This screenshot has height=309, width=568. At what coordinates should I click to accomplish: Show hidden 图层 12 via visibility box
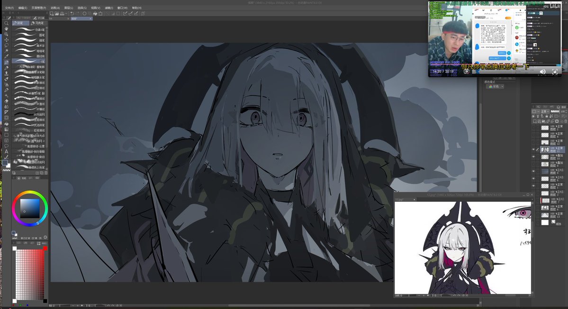[x=533, y=142]
